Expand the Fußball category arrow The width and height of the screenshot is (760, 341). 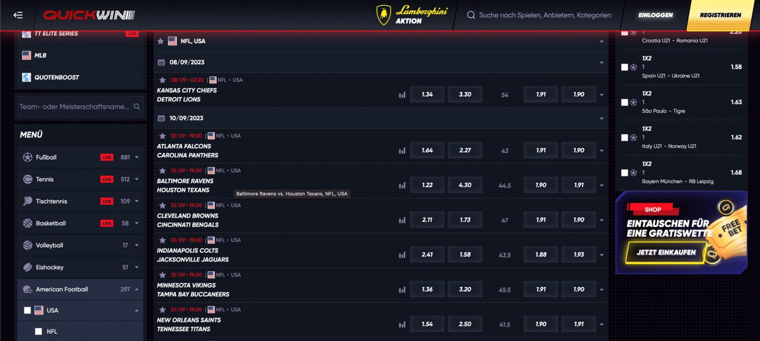point(137,157)
